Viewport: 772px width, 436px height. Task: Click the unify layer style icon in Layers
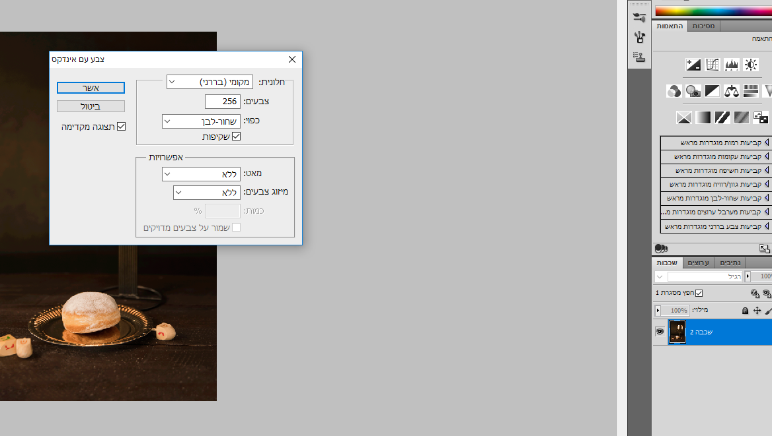click(x=755, y=294)
